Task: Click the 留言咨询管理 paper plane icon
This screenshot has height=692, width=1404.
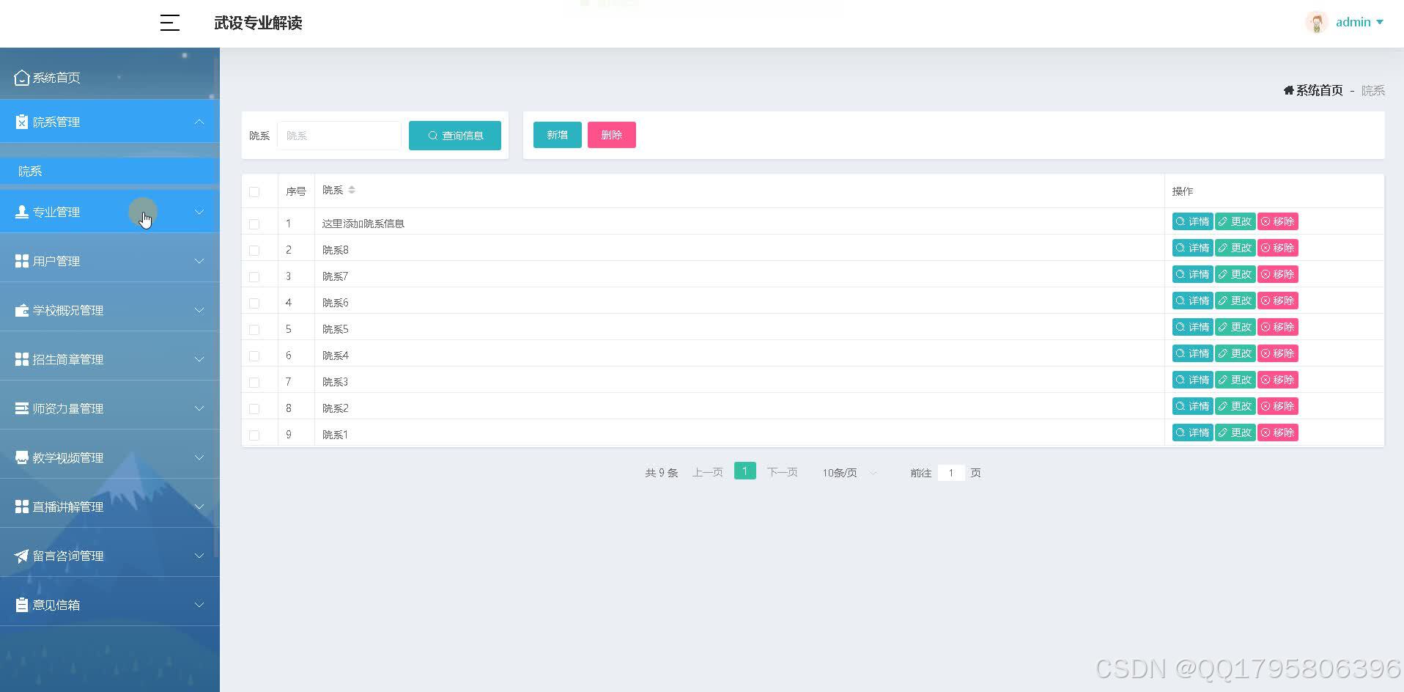Action: 22,556
